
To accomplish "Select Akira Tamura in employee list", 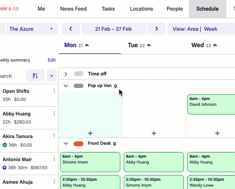I will pyautogui.click(x=29, y=140).
